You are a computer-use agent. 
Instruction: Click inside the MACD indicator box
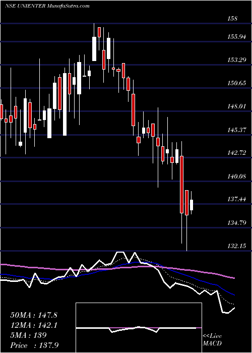(139, 328)
